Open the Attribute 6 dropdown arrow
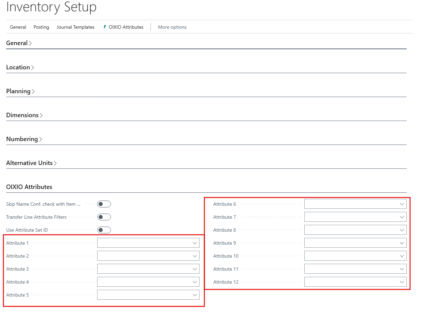The height and width of the screenshot is (313, 421). click(402, 204)
